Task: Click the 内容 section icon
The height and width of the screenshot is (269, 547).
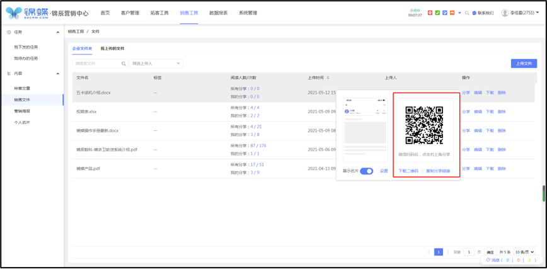Action: point(9,74)
